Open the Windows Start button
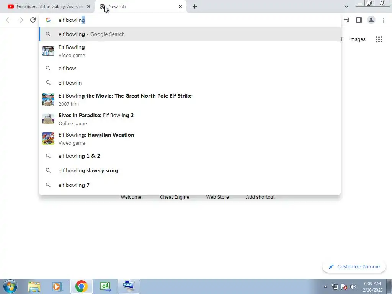 coord(10,286)
